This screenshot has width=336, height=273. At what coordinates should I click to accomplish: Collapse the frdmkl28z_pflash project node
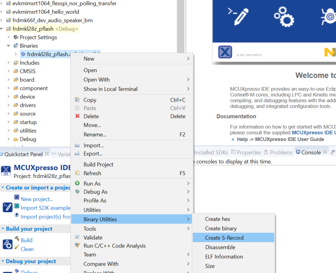[1, 29]
